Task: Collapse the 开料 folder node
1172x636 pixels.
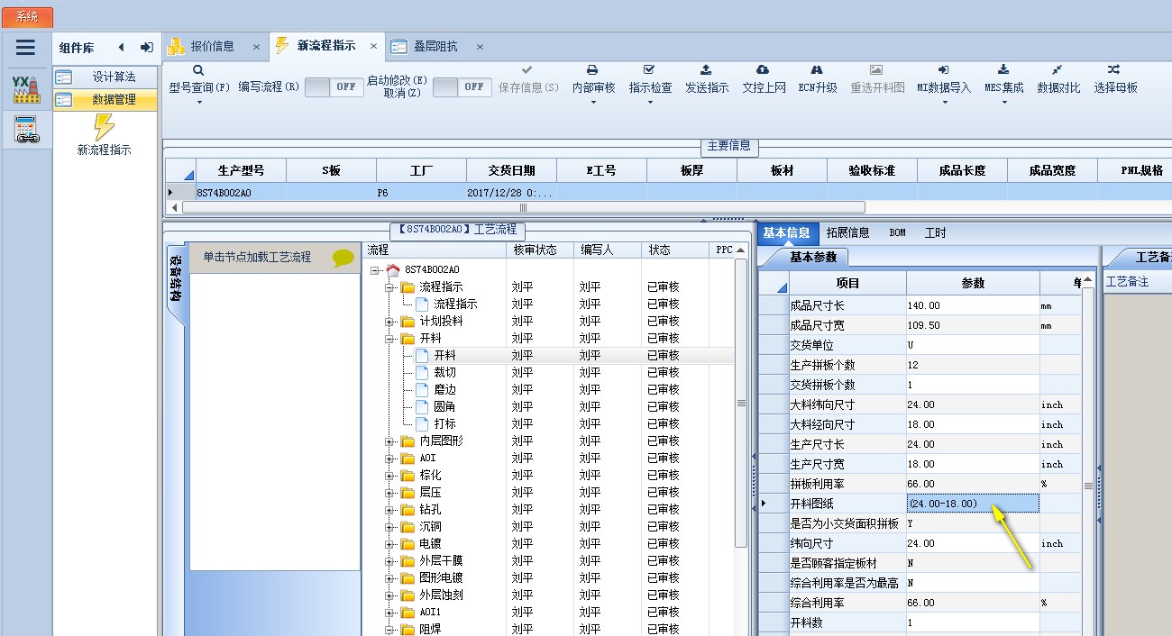Action: (389, 339)
